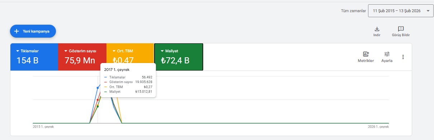Expand the Tıklamalar metric dropdown arrow

18,51
